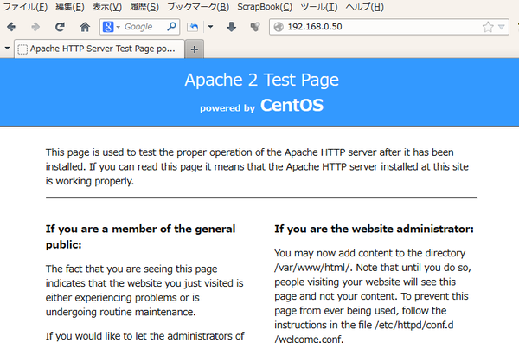Screen dimensions: 519x343
Task: Click the toolbar icon right of Downloads
Action: [255, 27]
